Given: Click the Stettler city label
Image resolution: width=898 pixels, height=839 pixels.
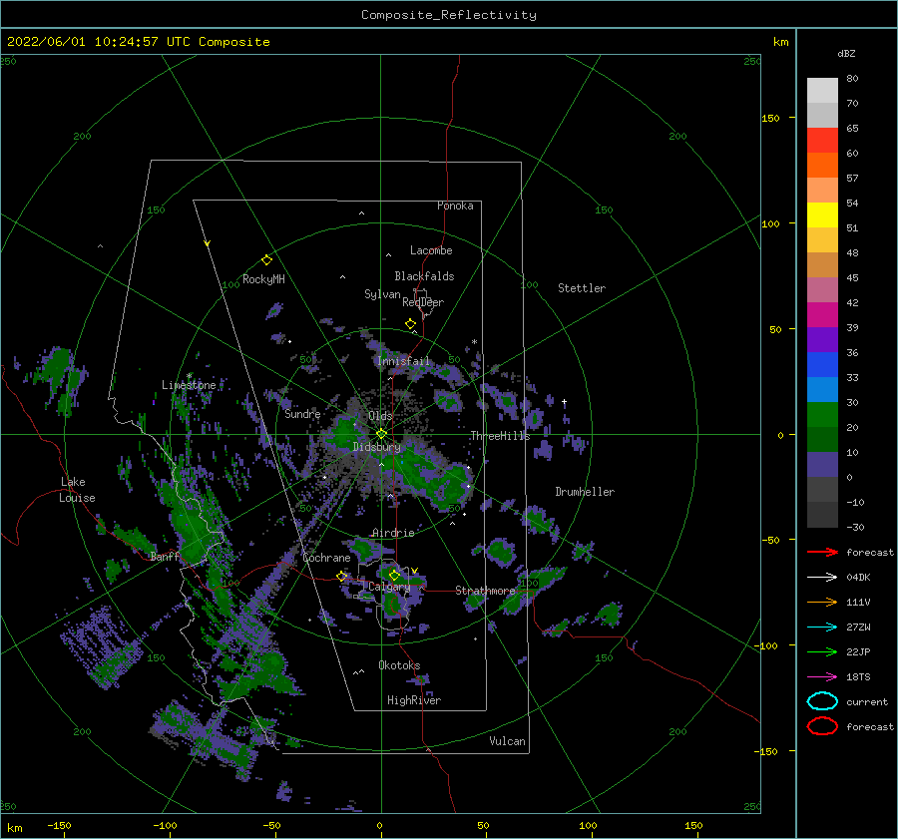Looking at the screenshot, I should click(582, 288).
